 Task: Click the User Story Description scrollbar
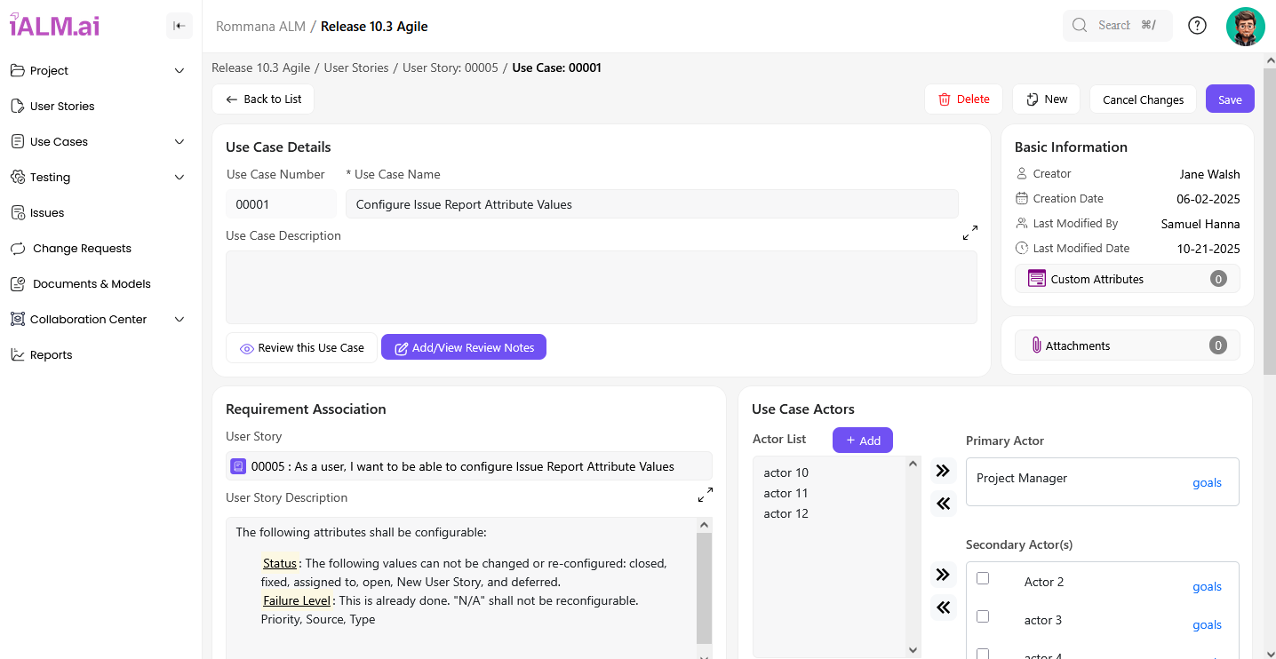tap(704, 588)
